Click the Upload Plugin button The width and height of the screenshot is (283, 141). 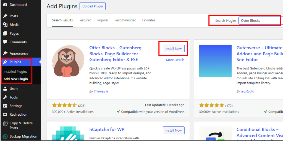93,6
